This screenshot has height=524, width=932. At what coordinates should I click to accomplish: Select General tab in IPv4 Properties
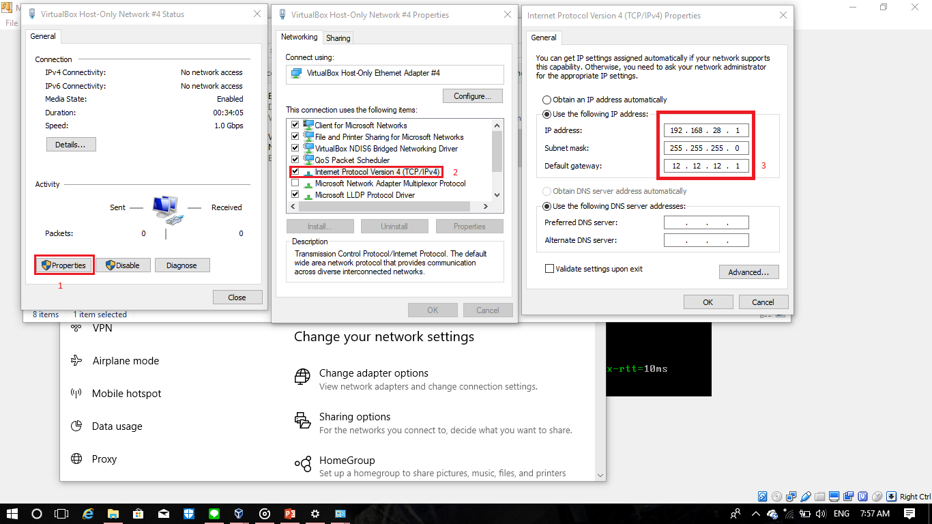(x=544, y=38)
